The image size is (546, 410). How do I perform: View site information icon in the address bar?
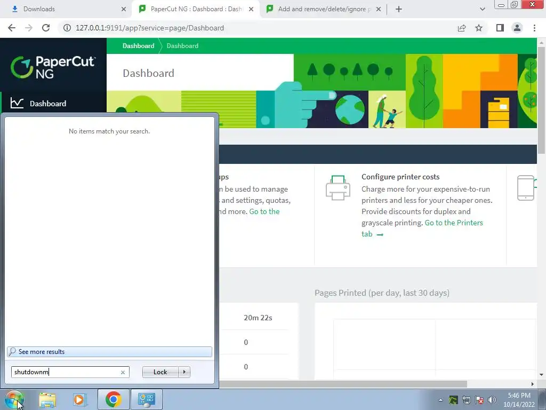(67, 28)
